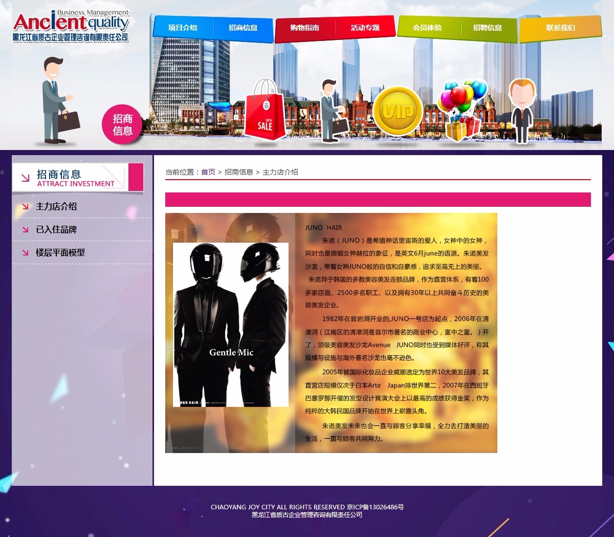The width and height of the screenshot is (614, 537).
Task: Click the 招商信息 breadcrumb link
Action: tap(239, 172)
